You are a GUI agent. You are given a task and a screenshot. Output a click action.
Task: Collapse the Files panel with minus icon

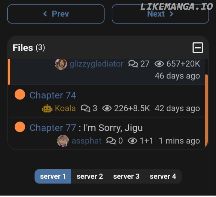[x=198, y=48]
